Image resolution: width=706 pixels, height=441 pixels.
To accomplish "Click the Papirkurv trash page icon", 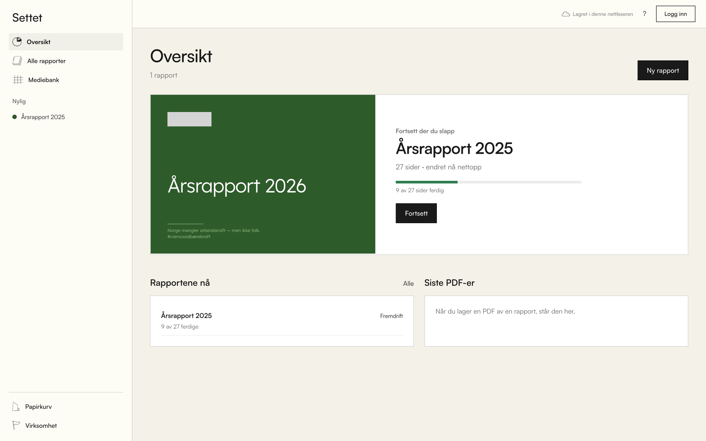I will (16, 407).
